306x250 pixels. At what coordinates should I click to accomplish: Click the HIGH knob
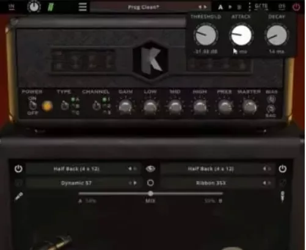(x=200, y=107)
